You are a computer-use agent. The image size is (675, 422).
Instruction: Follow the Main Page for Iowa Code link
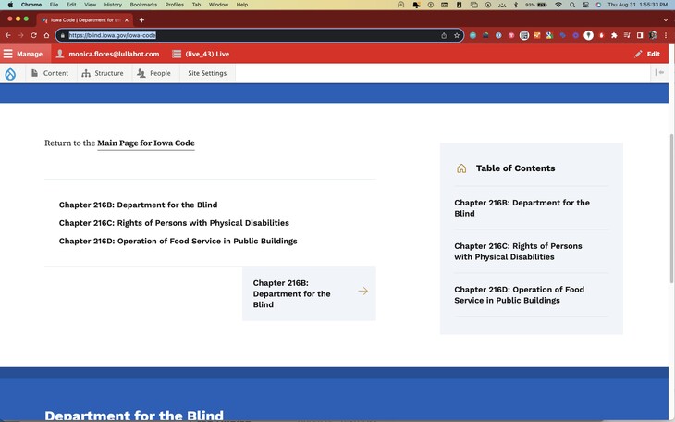tap(145, 143)
